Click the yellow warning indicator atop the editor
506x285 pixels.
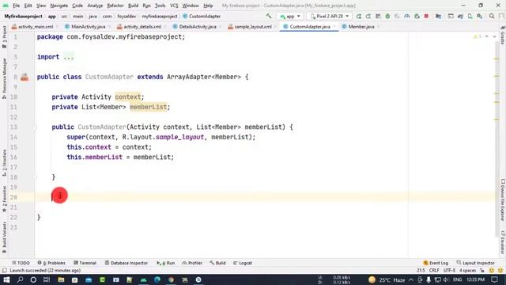click(x=478, y=36)
